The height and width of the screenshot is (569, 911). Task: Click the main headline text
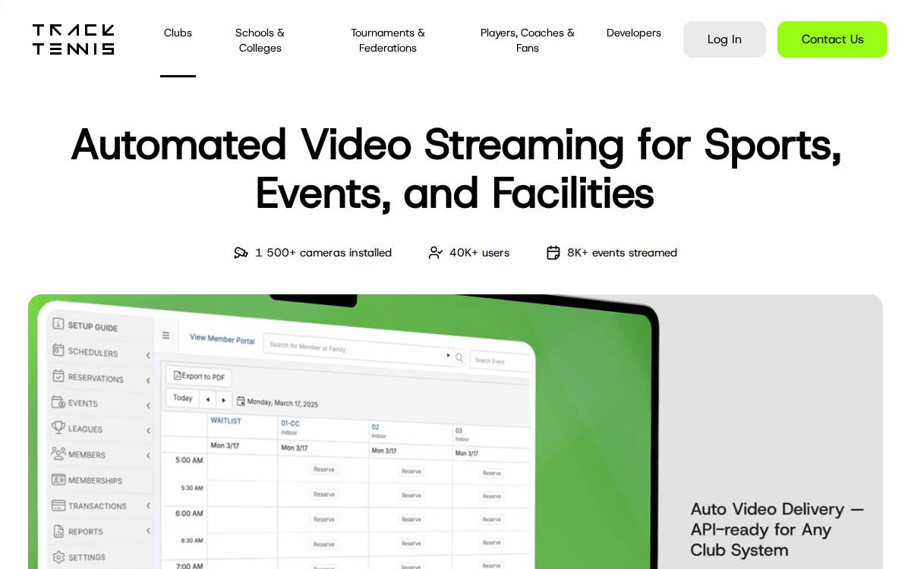click(x=455, y=168)
